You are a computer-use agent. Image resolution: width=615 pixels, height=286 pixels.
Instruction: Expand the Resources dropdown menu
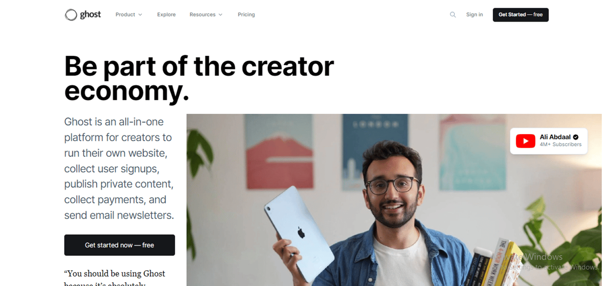pyautogui.click(x=206, y=15)
